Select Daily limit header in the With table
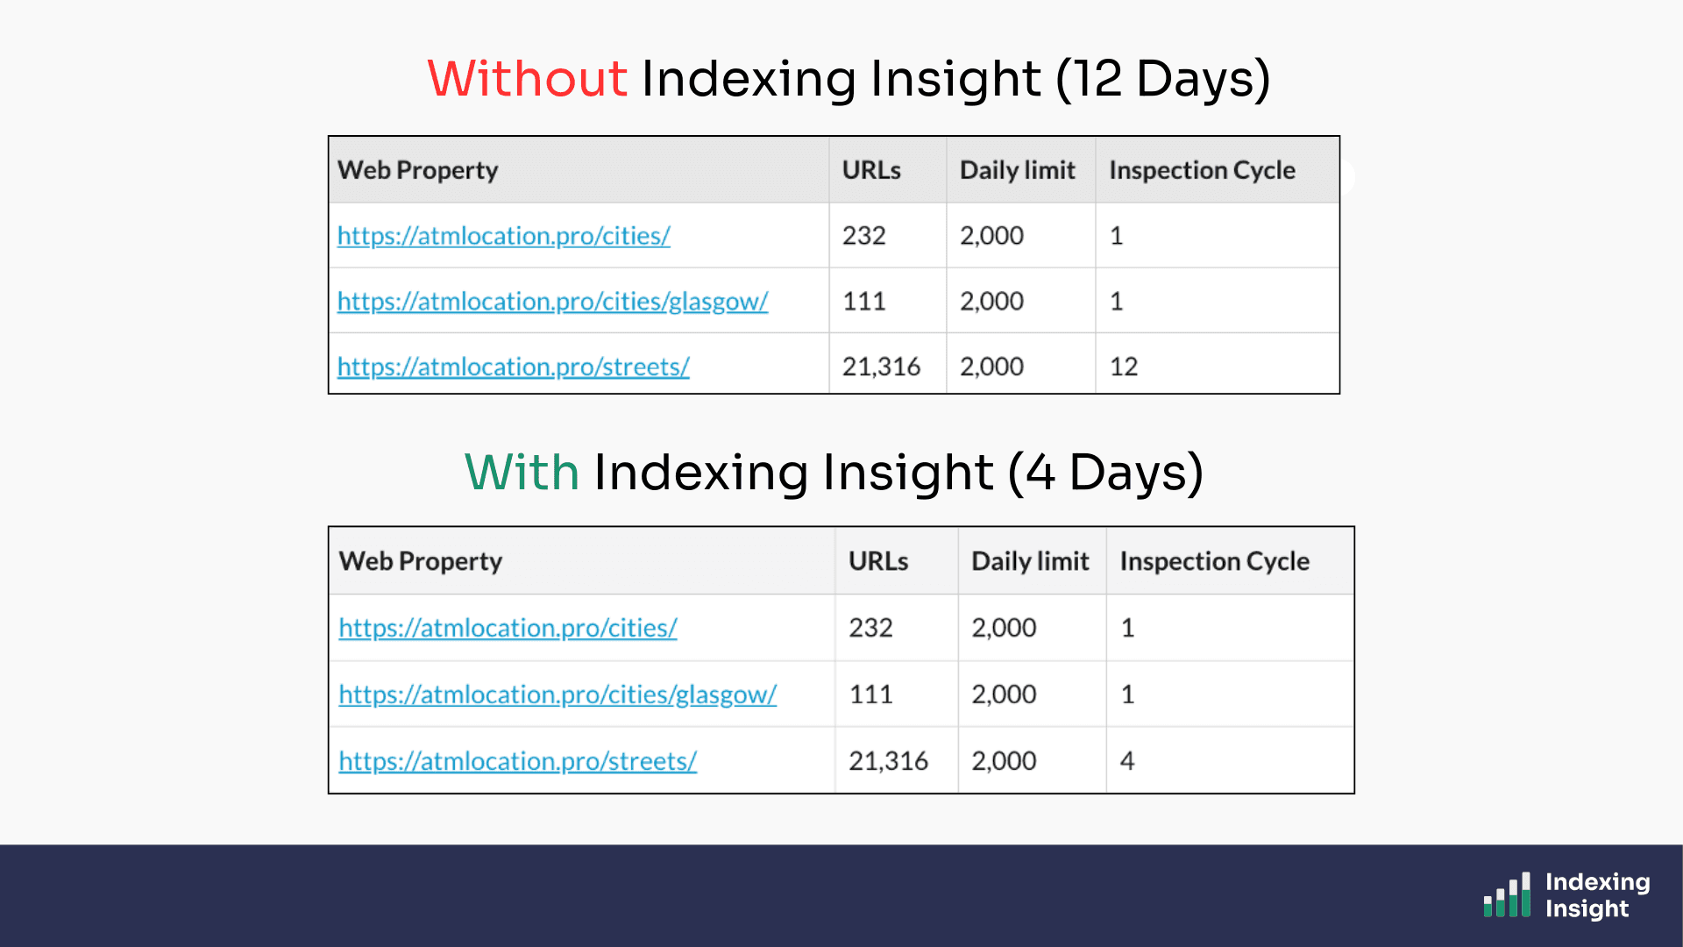Image resolution: width=1683 pixels, height=947 pixels. [x=1030, y=561]
